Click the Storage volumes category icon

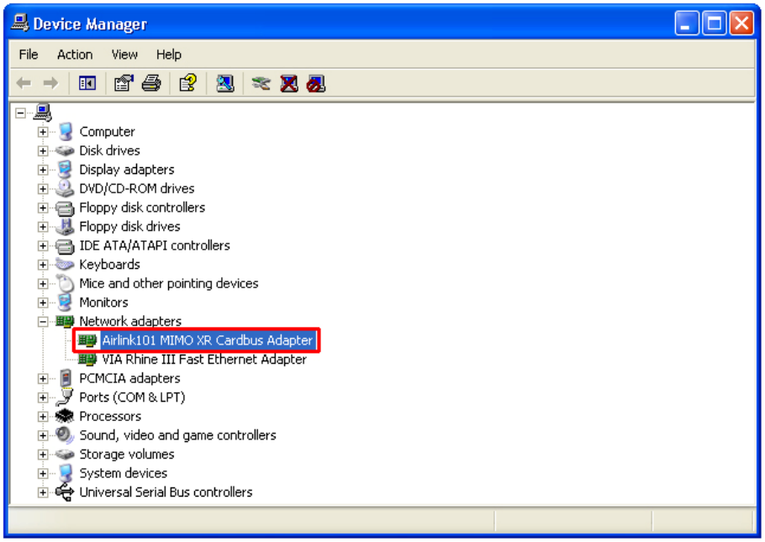(x=65, y=454)
